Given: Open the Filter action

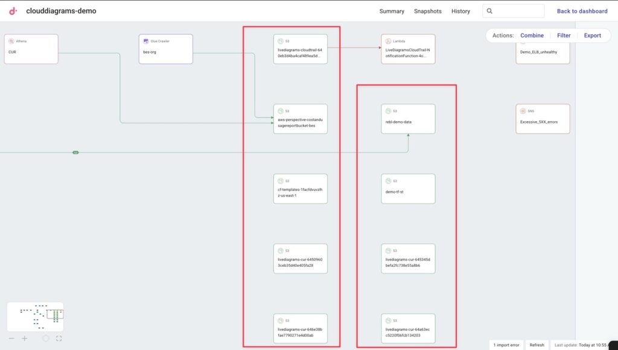Looking at the screenshot, I should pos(564,36).
